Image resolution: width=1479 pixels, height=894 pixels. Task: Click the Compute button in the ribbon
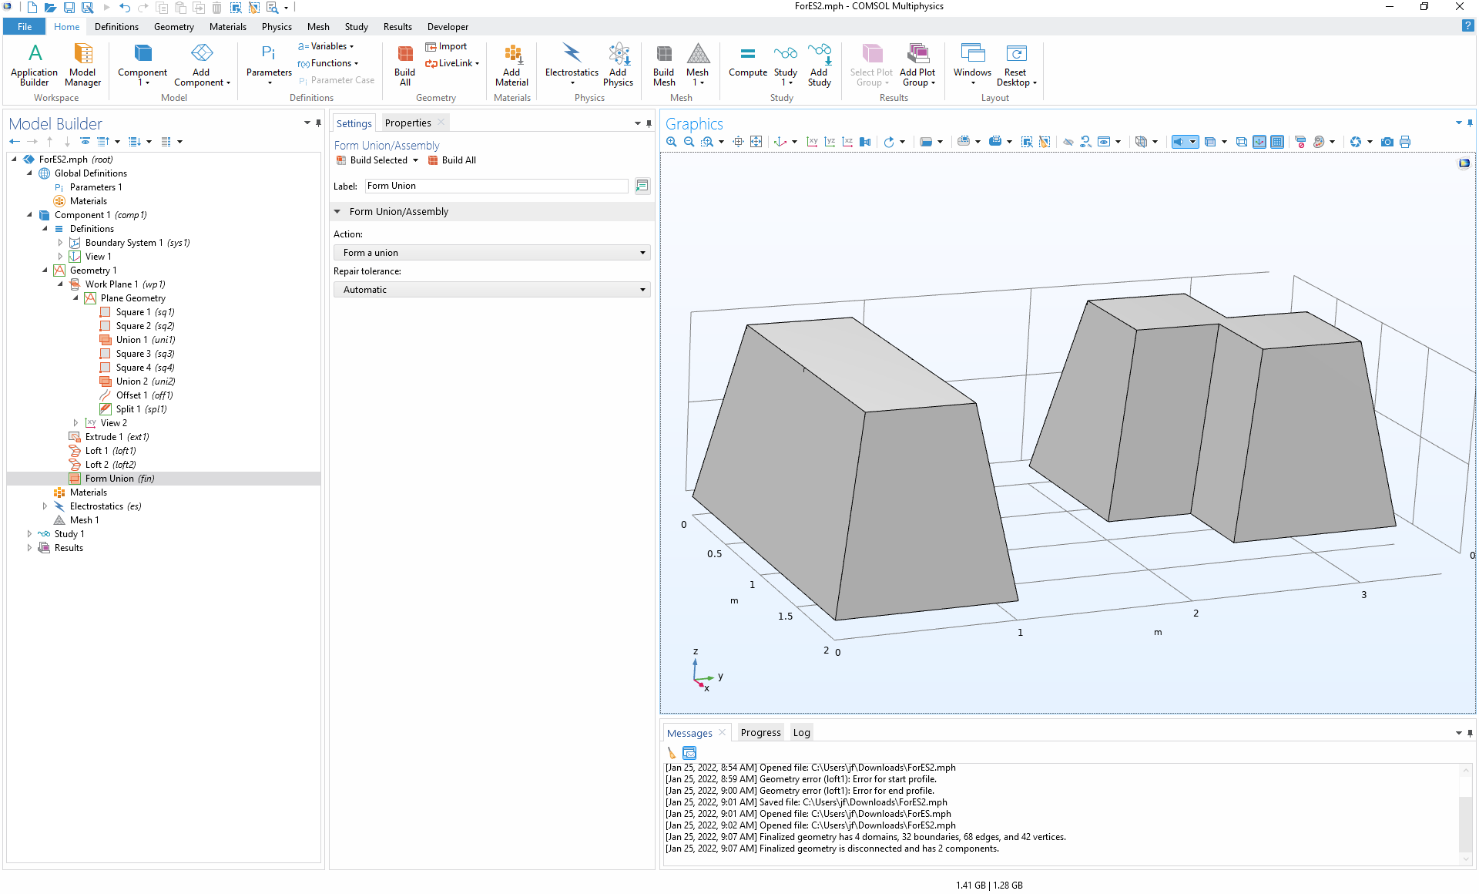747,62
